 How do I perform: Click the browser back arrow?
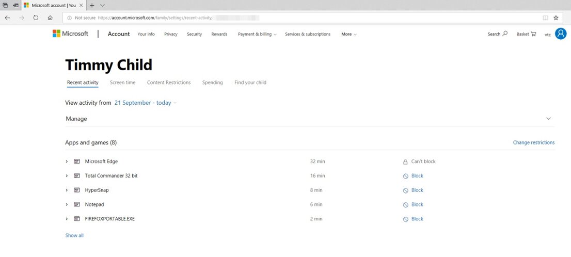pos(7,18)
